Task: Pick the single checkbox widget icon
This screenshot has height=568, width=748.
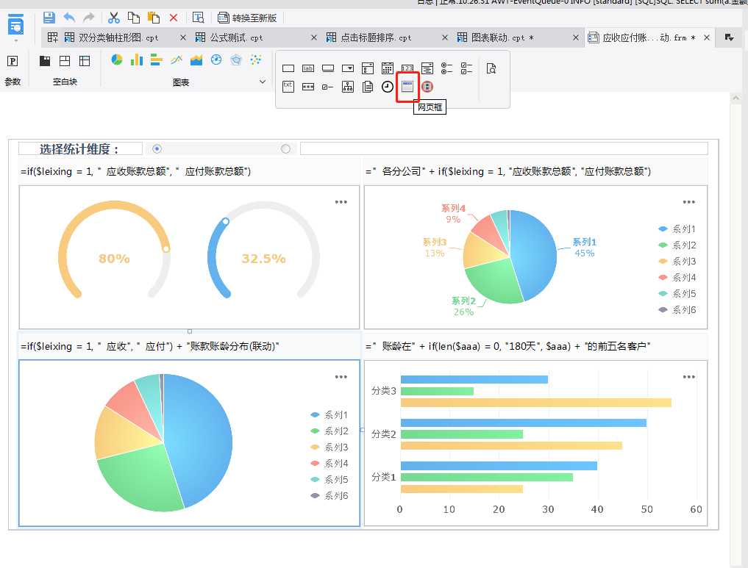Action: [328, 87]
